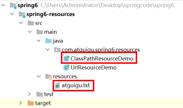Screen dimensions: 183x108
Task: Click the blue java source folder icon
Action: coord(48,41)
